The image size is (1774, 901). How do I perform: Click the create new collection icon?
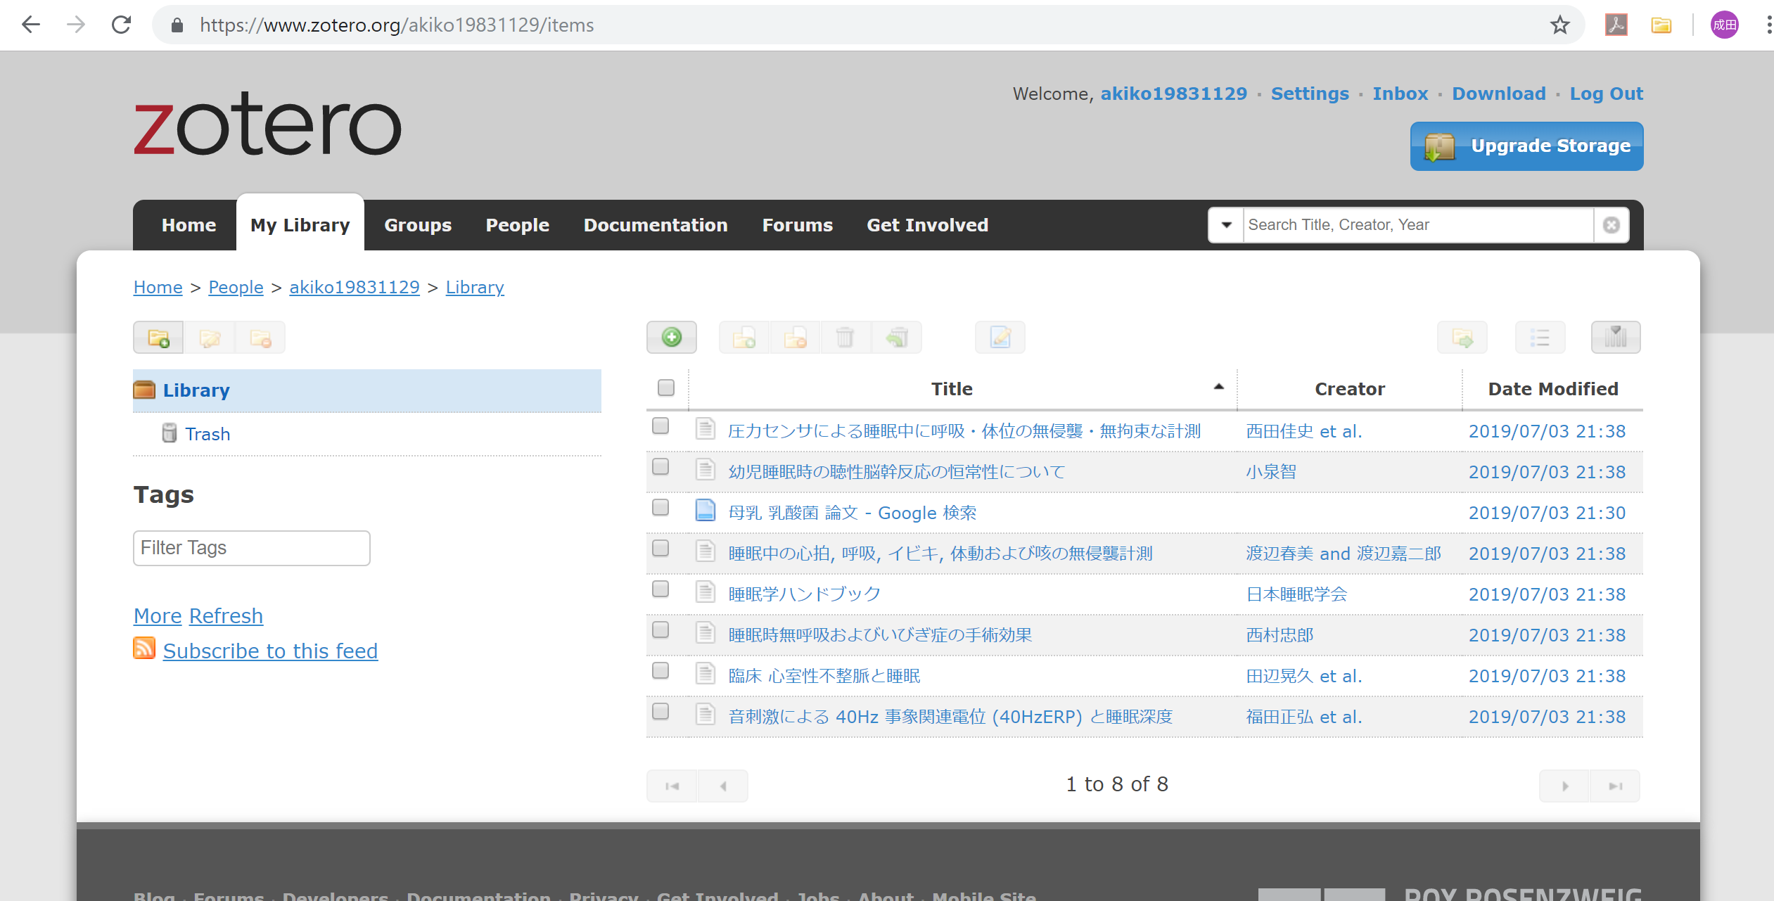[158, 338]
